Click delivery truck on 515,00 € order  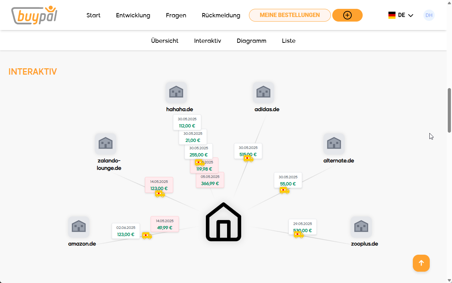coord(249,158)
